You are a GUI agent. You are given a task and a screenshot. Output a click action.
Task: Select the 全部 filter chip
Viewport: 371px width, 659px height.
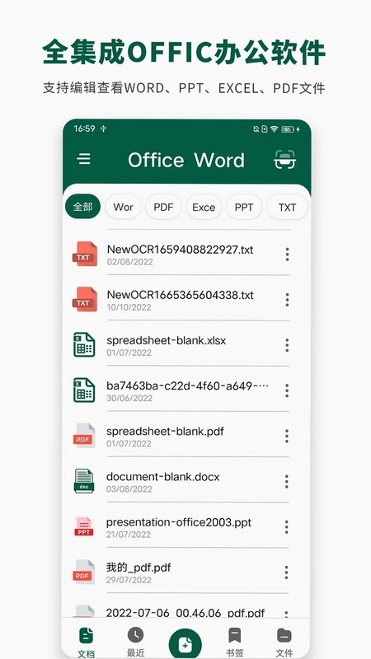(x=83, y=207)
